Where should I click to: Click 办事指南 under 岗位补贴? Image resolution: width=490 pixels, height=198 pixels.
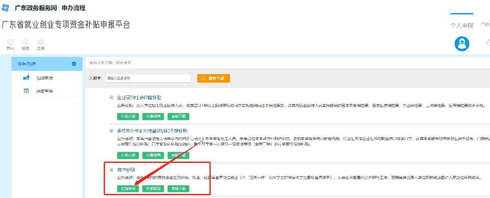pos(154,189)
